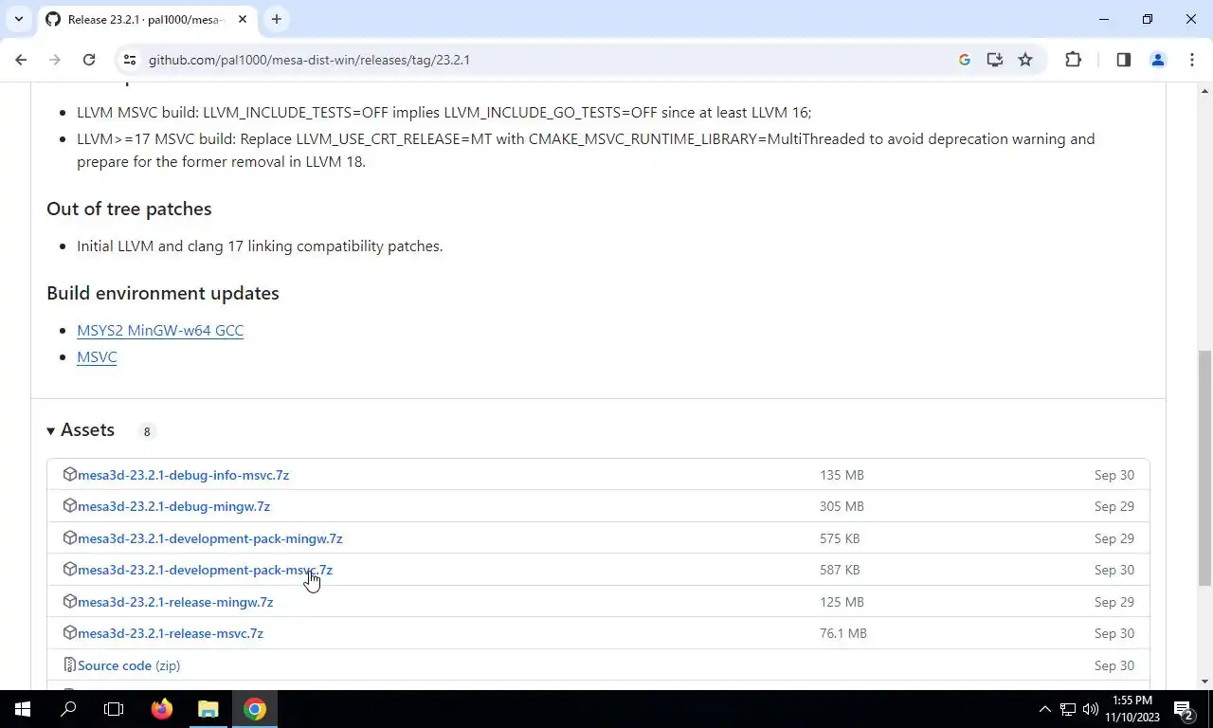The image size is (1213, 728).
Task: Open the Chrome three-dot menu
Action: click(x=1191, y=60)
